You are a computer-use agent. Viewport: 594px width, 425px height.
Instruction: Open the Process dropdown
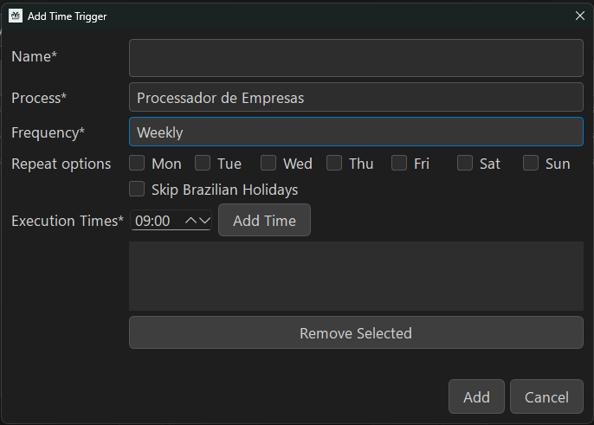click(x=356, y=98)
